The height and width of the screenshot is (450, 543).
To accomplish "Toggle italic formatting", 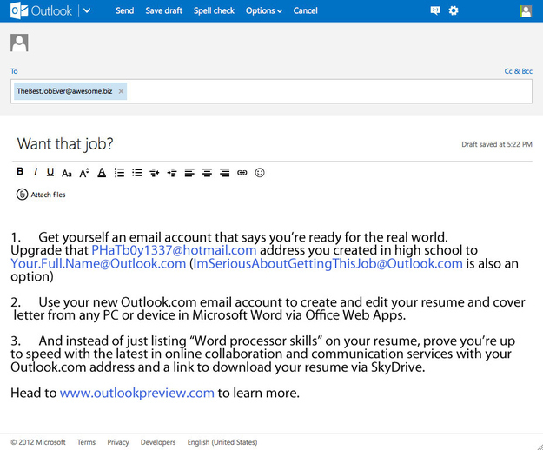I will coord(36,172).
